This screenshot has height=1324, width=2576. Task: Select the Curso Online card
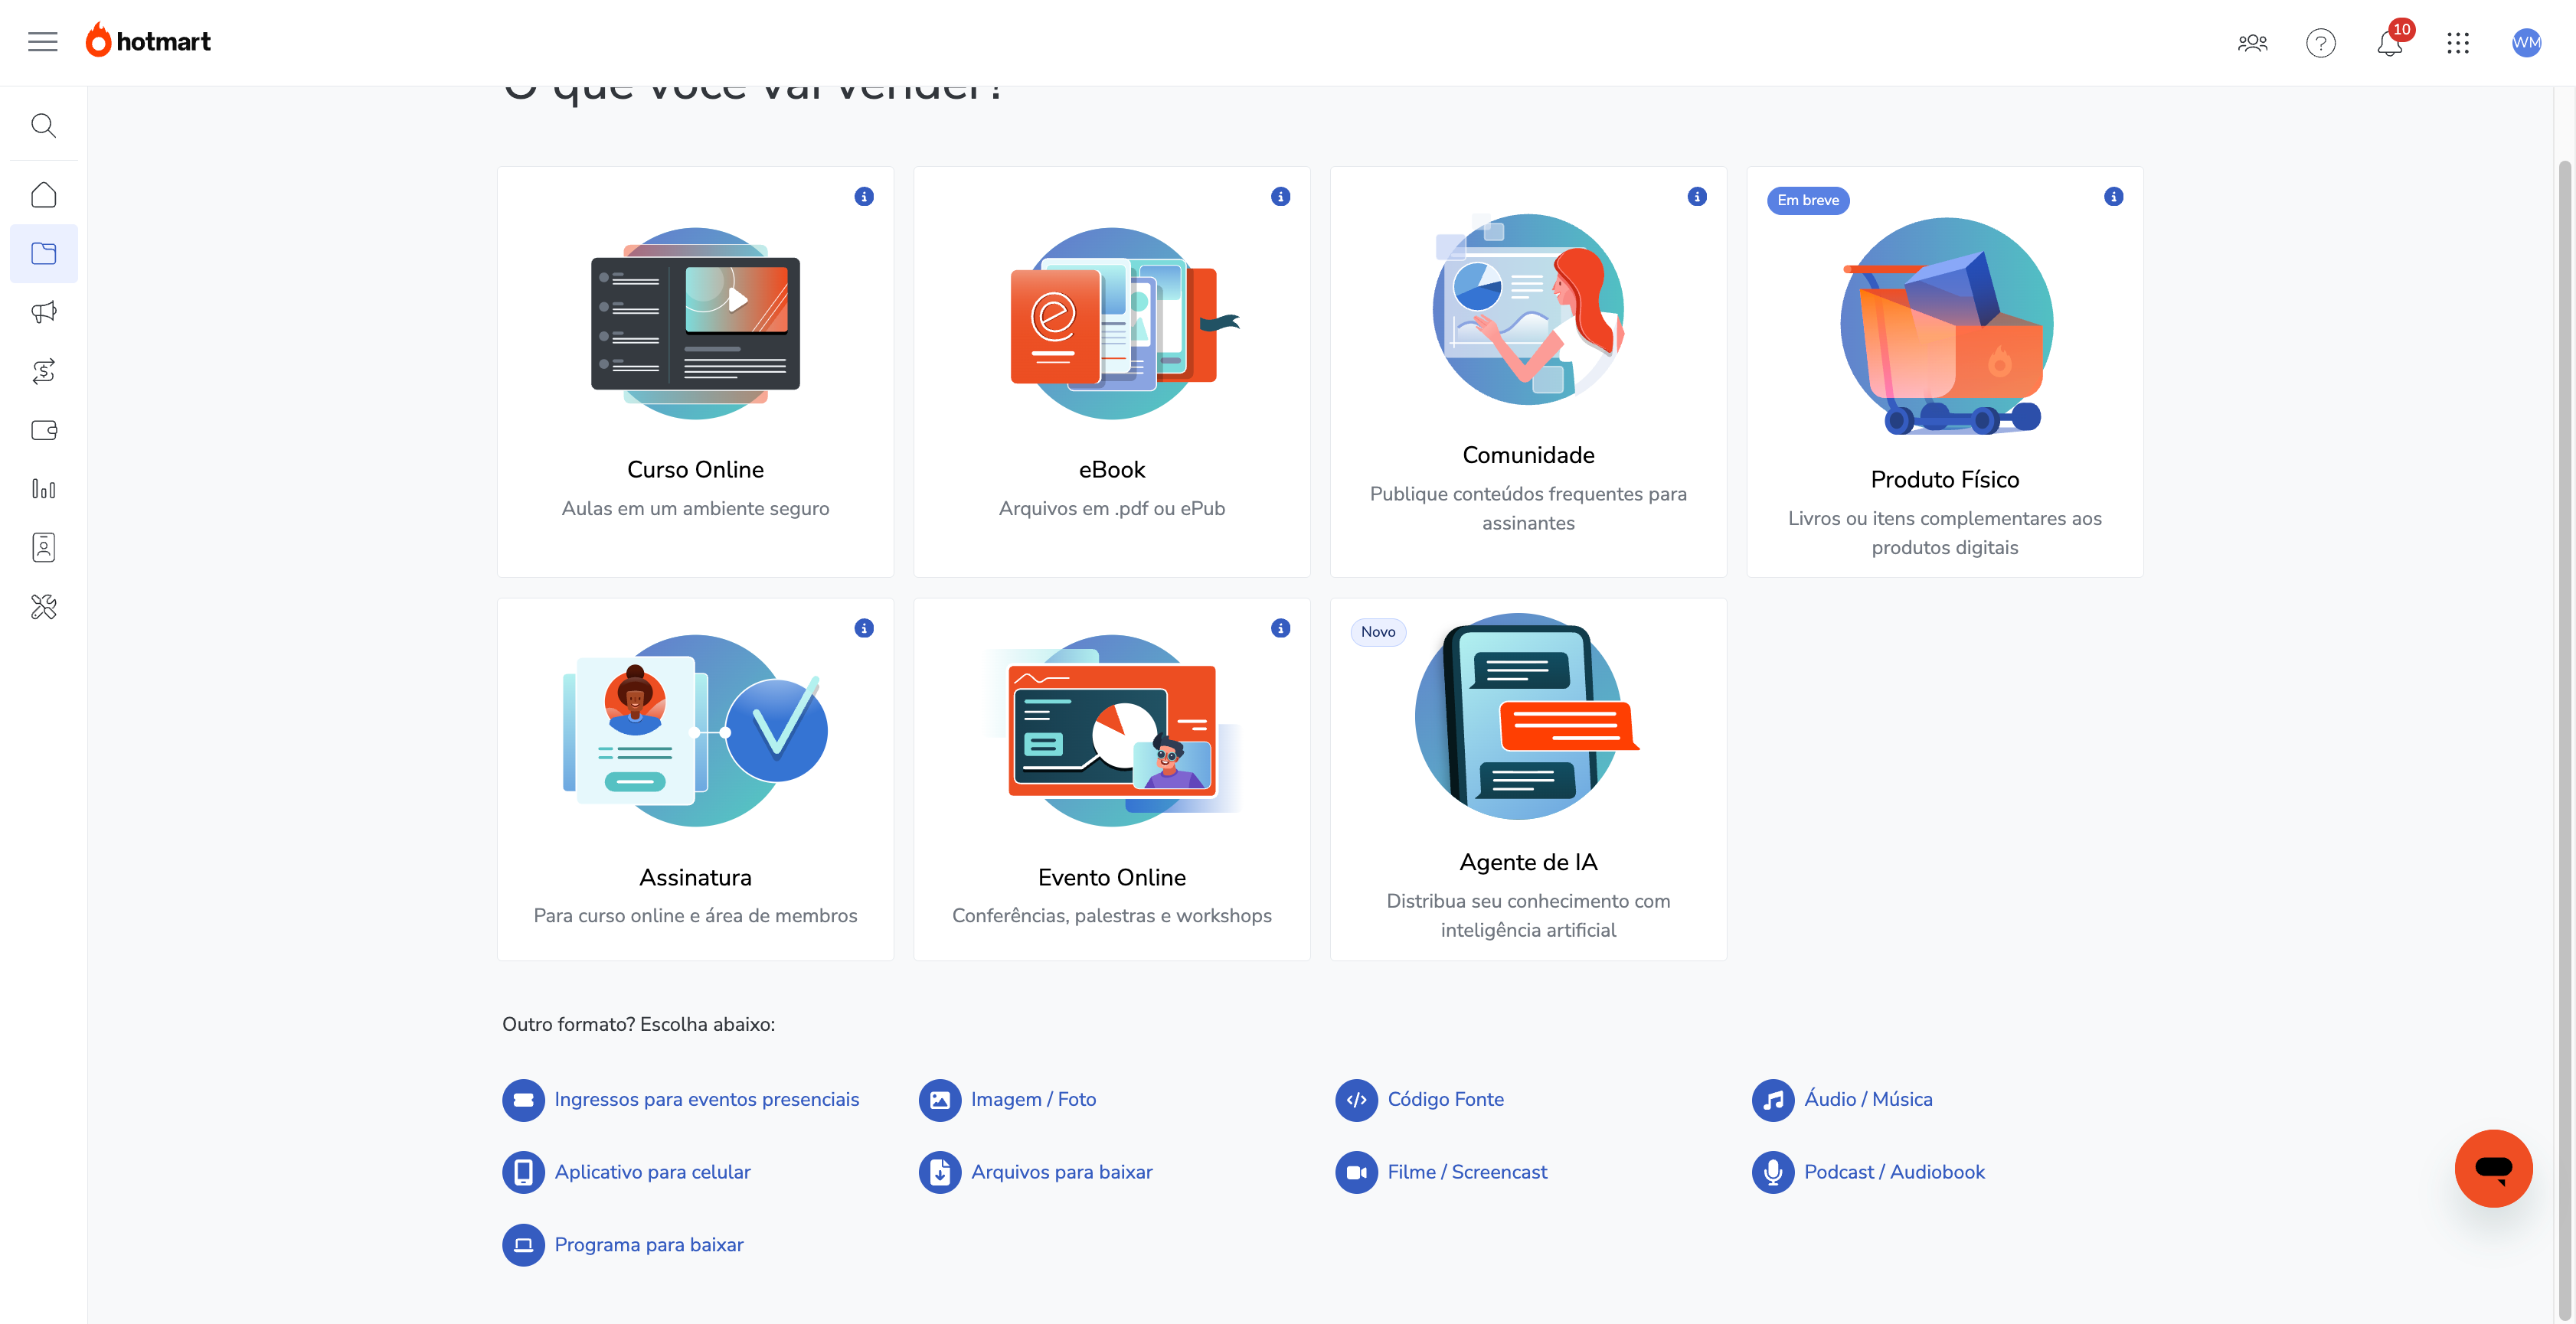(x=695, y=372)
